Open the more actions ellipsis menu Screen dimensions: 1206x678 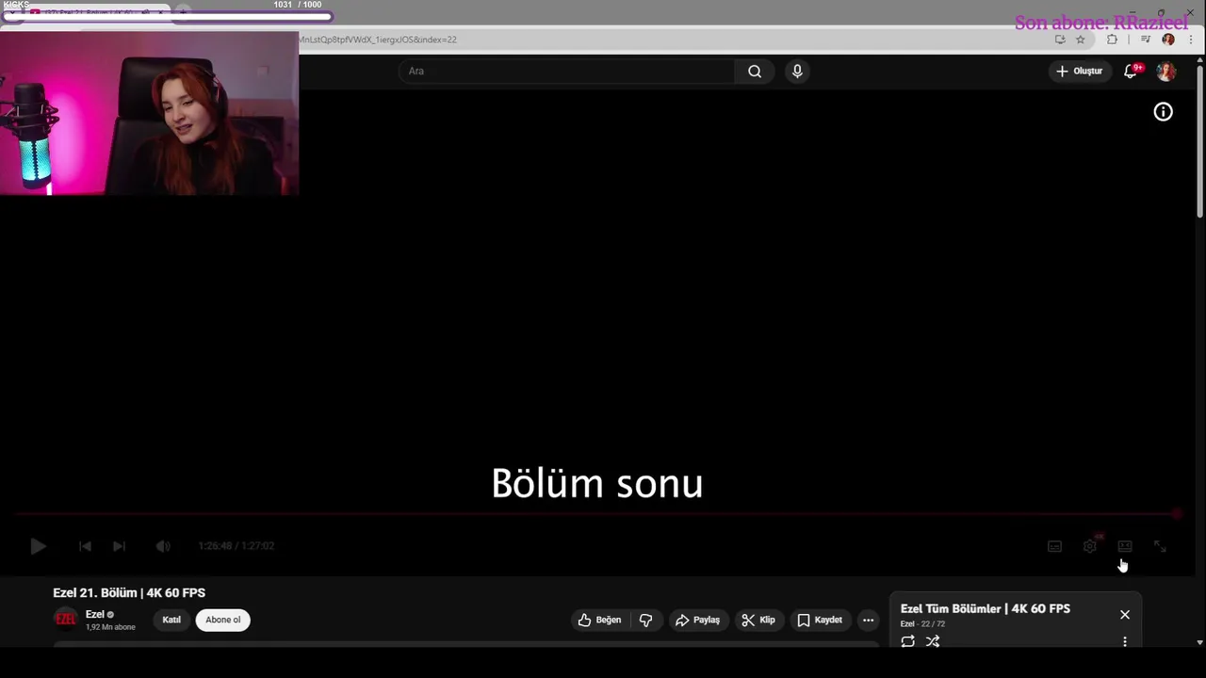868,620
